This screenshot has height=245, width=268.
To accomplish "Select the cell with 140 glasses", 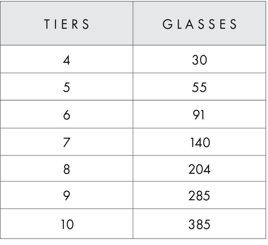I will point(200,143).
